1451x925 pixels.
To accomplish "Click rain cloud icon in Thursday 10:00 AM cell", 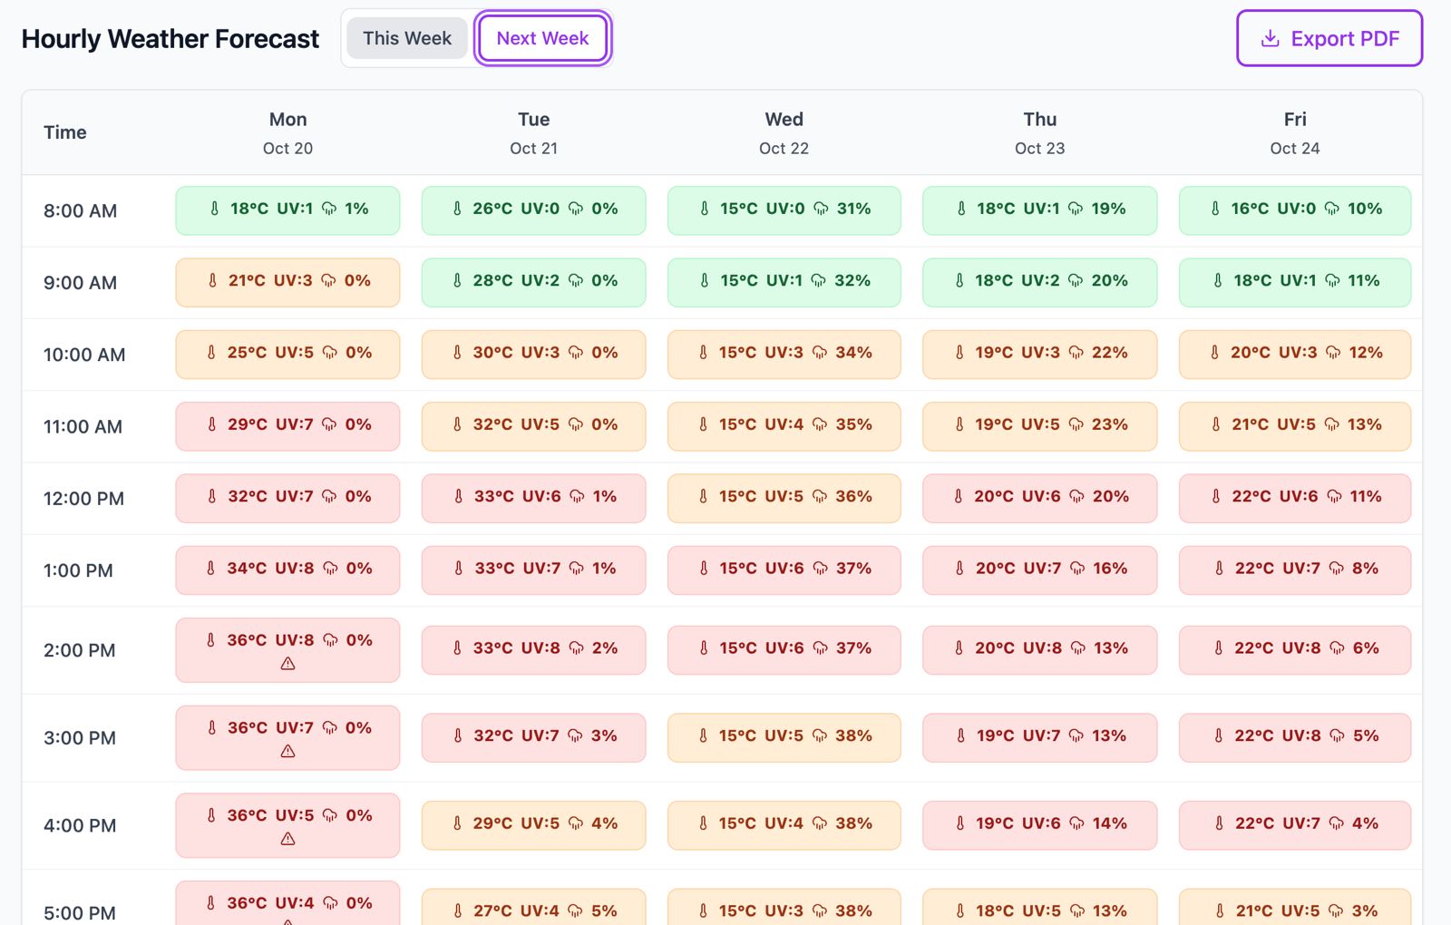I will pos(1076,353).
